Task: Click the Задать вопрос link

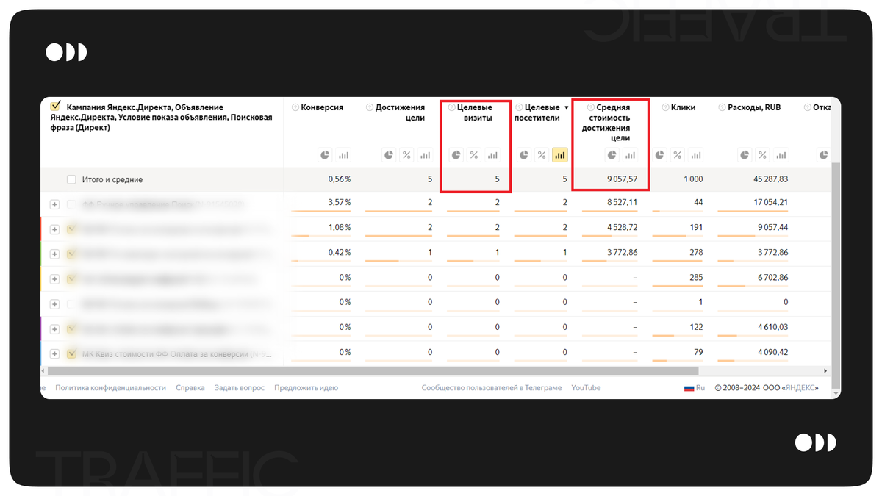Action: [240, 387]
